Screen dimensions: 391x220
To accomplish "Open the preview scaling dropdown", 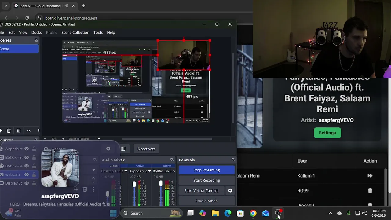I will pos(99,139).
